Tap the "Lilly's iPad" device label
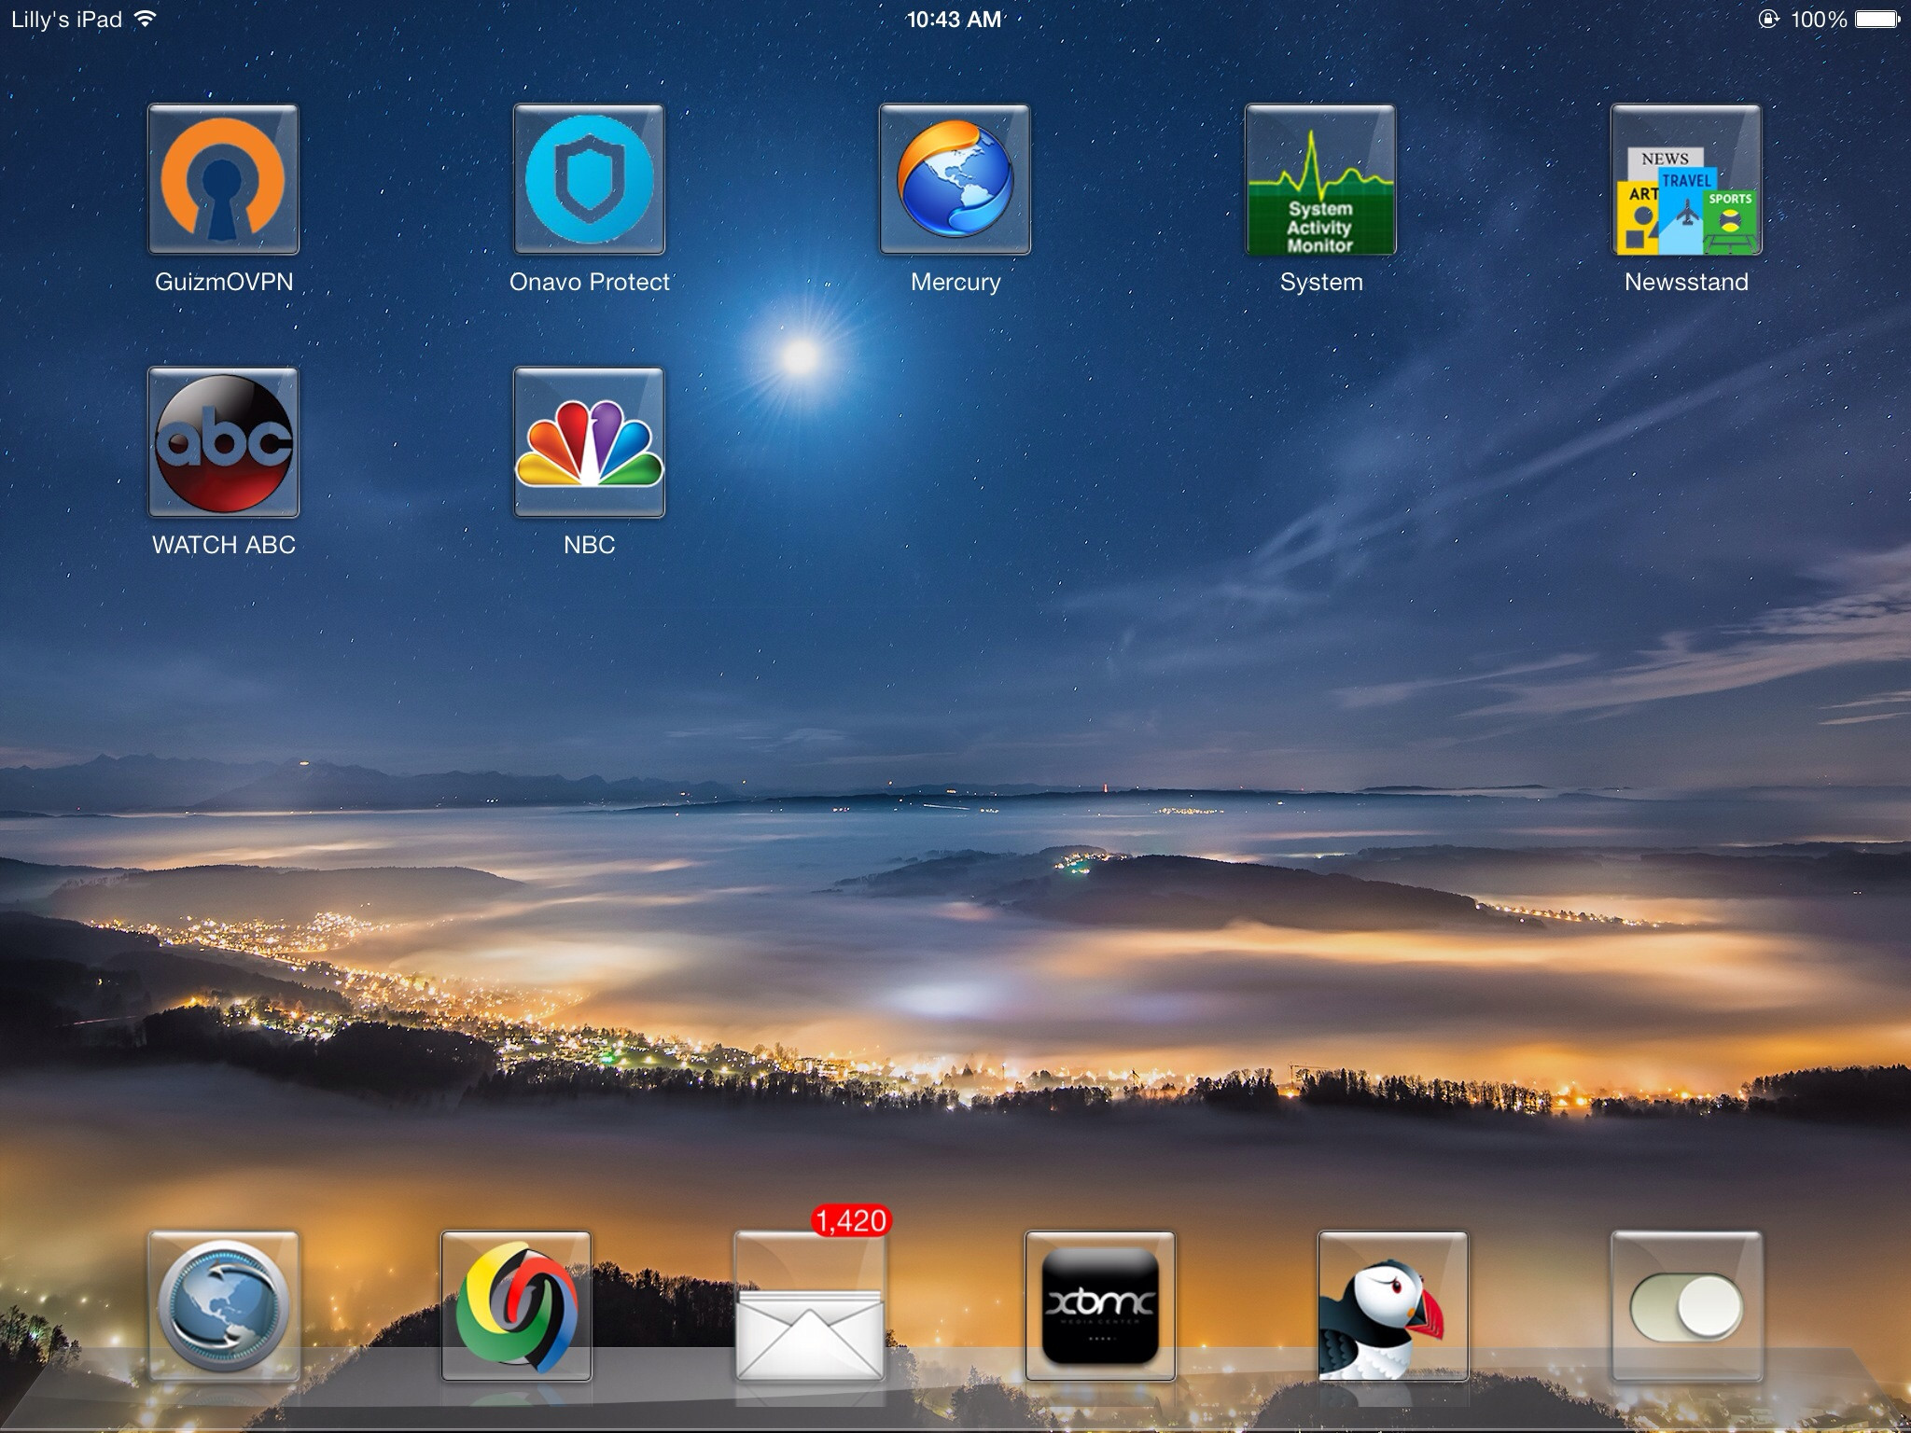This screenshot has width=1911, height=1433. point(67,20)
